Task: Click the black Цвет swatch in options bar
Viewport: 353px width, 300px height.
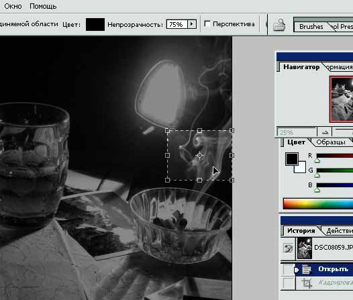Action: click(x=95, y=24)
